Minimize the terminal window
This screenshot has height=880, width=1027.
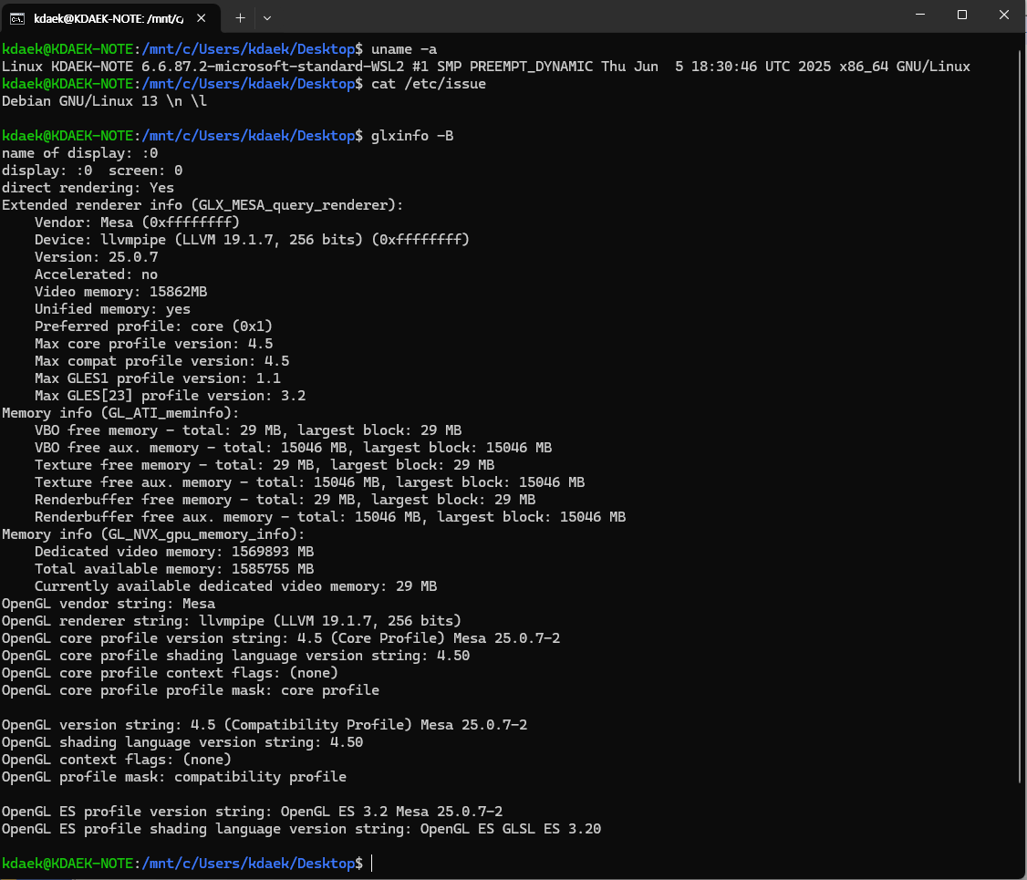pyautogui.click(x=920, y=15)
